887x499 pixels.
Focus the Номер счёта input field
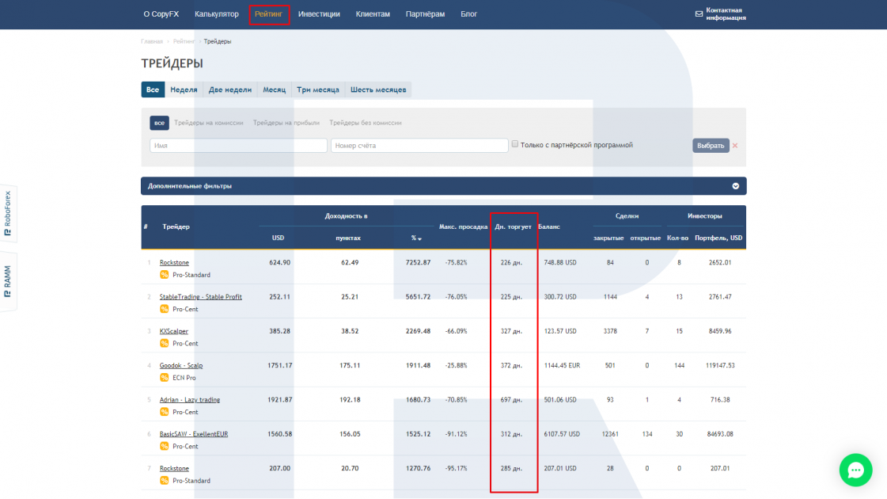coord(419,146)
